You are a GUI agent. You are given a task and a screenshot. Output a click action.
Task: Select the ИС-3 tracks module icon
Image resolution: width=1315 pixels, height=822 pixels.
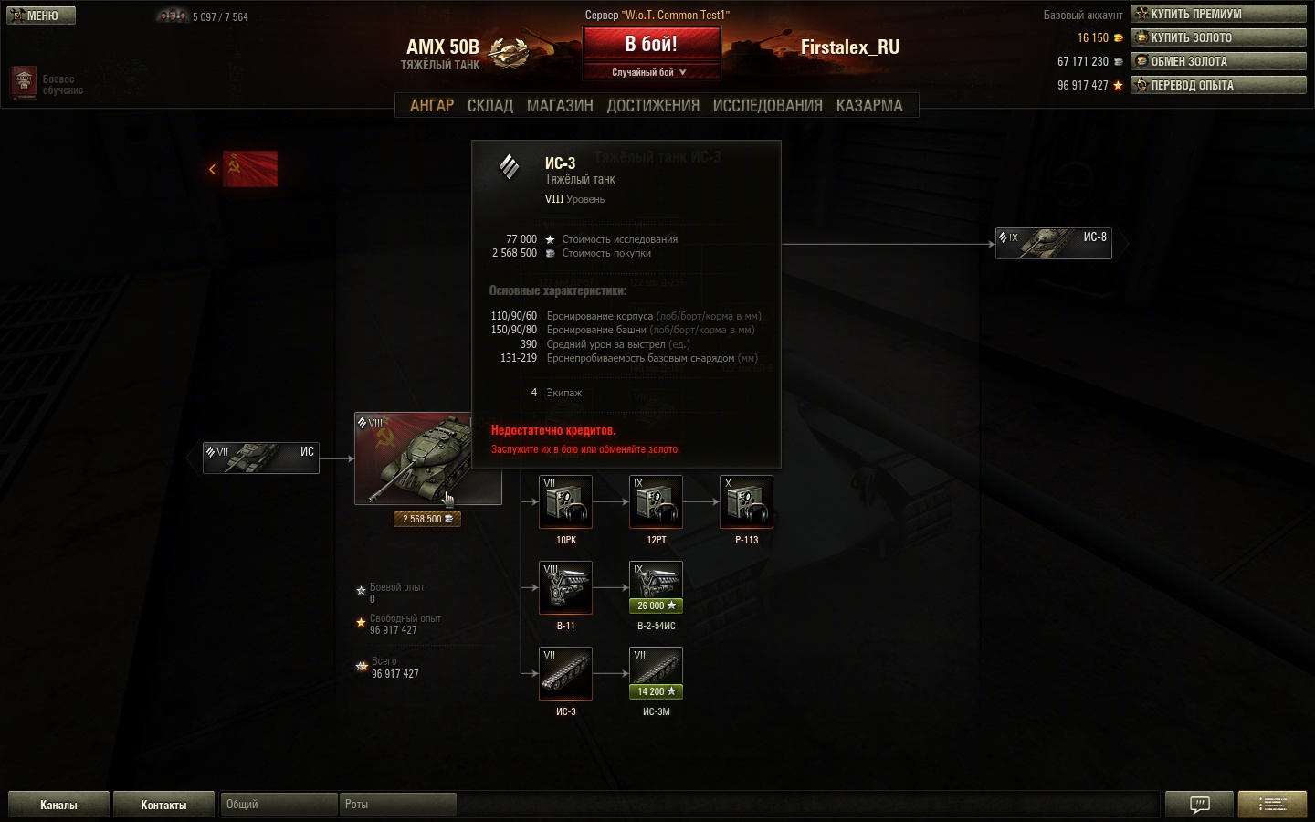point(565,673)
